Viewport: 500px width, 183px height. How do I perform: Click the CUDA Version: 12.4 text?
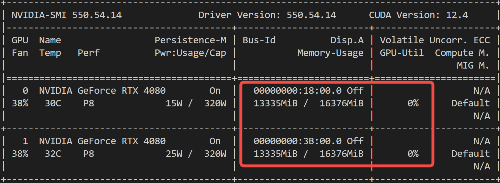[x=418, y=15]
